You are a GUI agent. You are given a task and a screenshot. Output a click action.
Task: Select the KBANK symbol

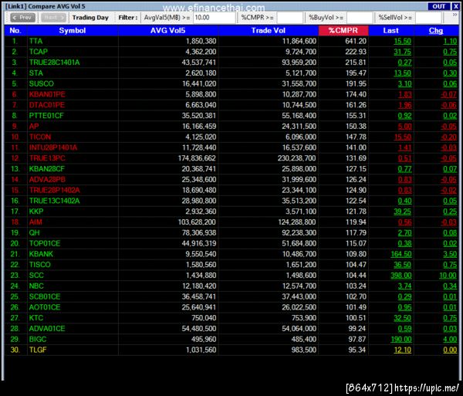(x=41, y=254)
